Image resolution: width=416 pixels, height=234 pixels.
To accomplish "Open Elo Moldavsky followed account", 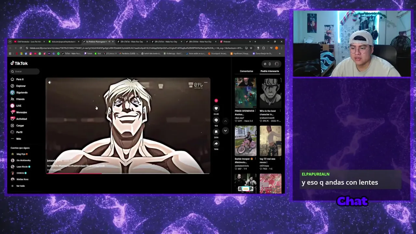I will pyautogui.click(x=20, y=160).
